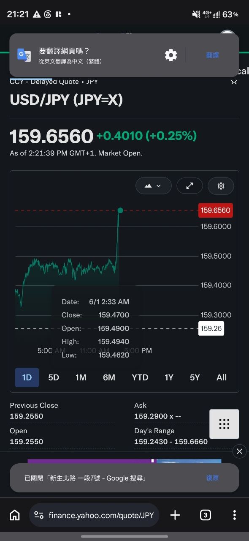
Task: Open chart type dropdown
Action: (x=154, y=186)
